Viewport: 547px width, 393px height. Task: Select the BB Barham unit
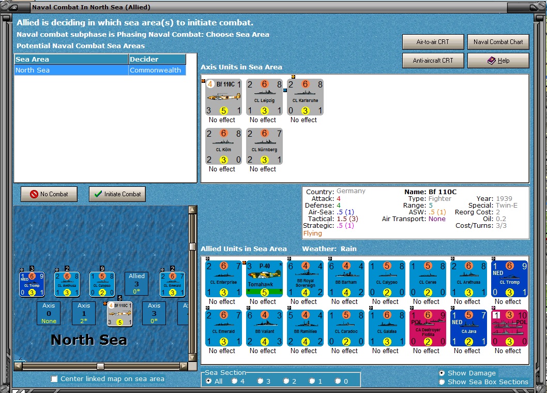click(346, 279)
